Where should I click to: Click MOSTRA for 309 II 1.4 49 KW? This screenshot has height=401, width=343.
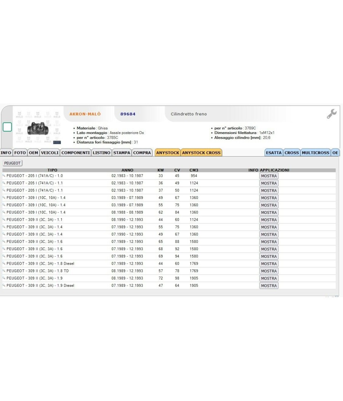(x=269, y=234)
